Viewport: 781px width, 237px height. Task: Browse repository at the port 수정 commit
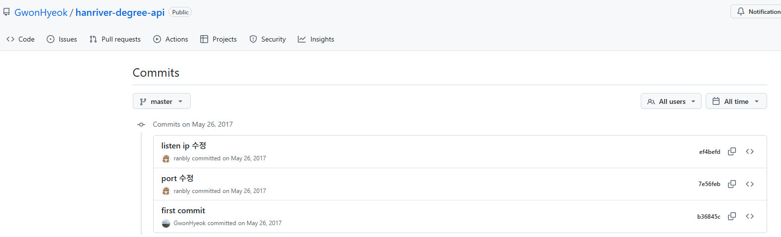tap(749, 184)
